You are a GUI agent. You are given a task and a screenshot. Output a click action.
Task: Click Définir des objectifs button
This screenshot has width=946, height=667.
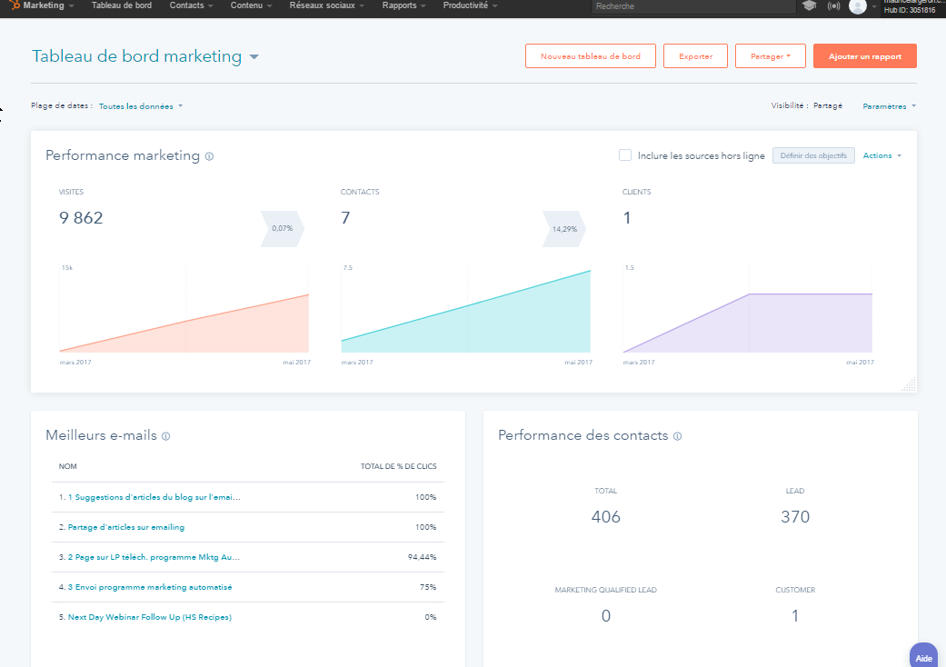[813, 155]
